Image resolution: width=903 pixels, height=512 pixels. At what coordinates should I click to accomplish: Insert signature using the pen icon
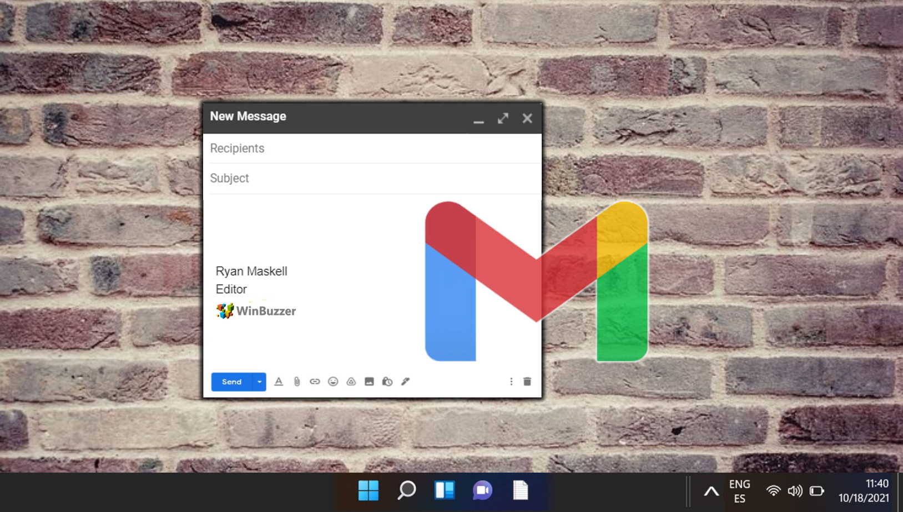pyautogui.click(x=406, y=382)
